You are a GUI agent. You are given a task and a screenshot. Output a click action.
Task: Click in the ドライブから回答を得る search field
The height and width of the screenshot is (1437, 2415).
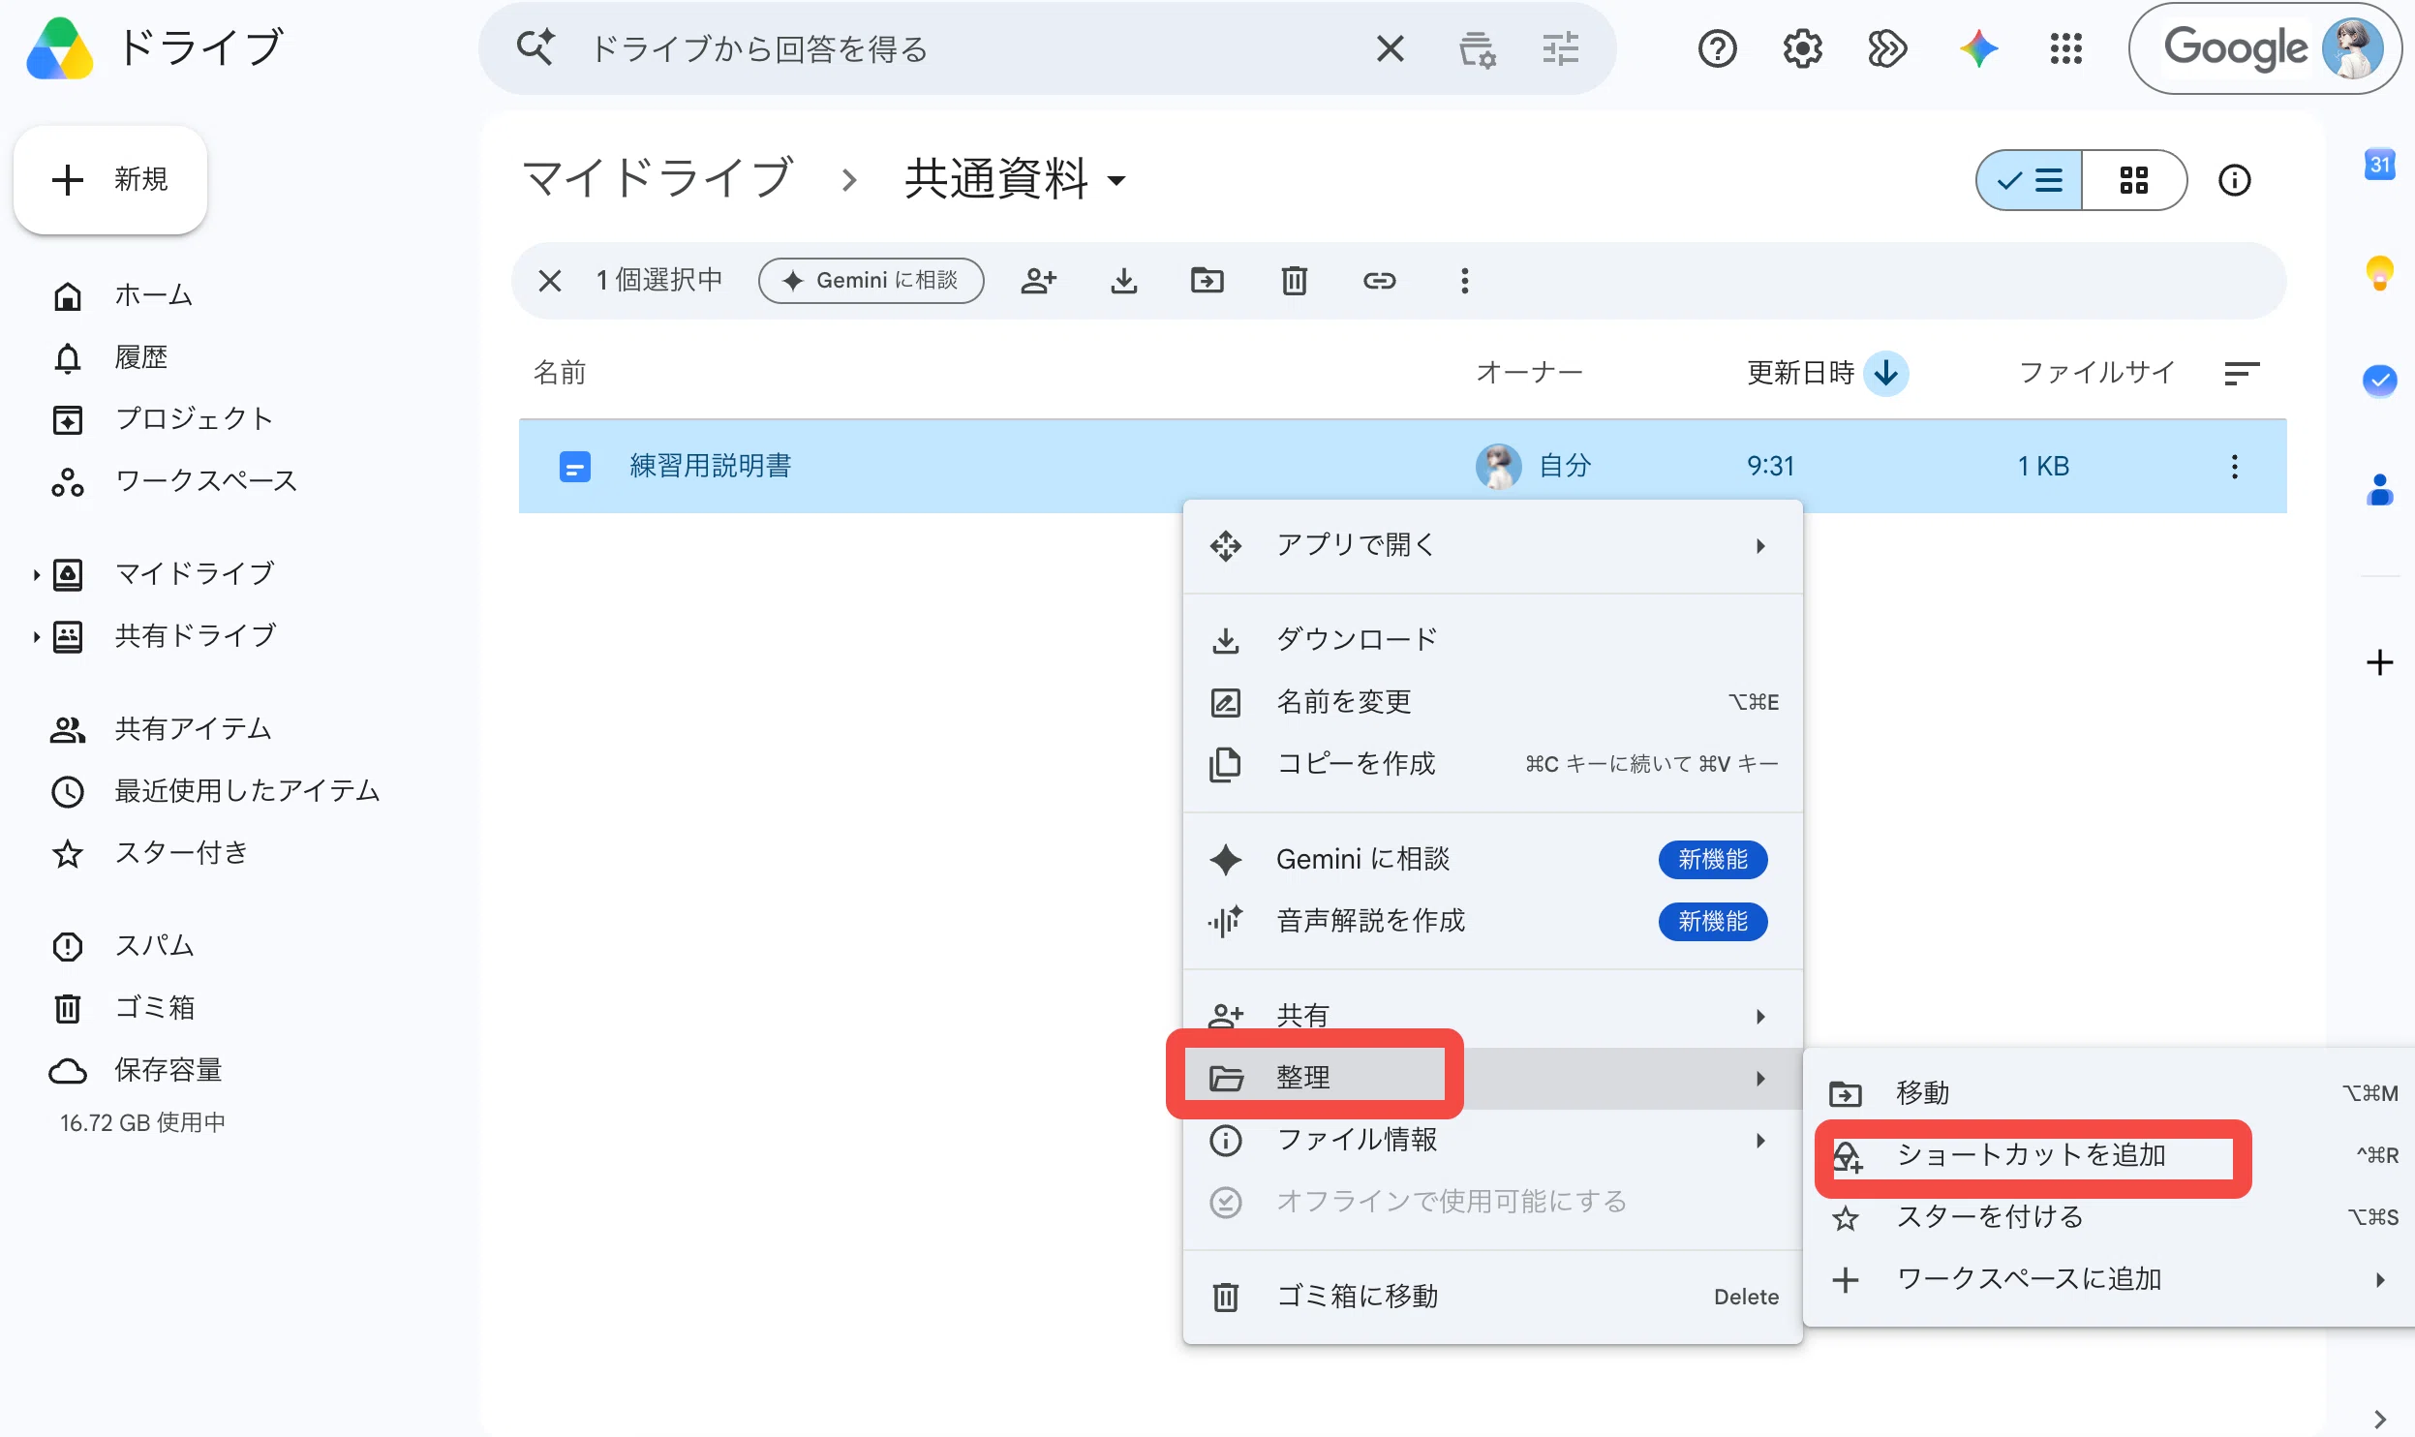pos(968,48)
